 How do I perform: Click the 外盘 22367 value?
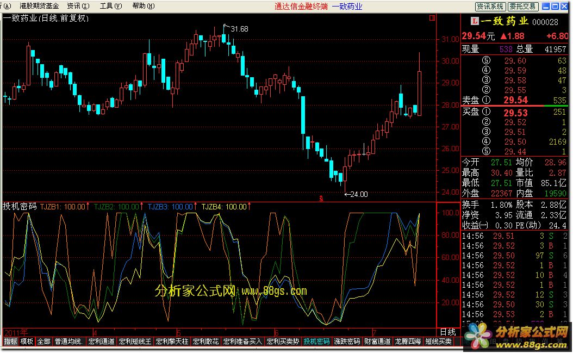pyautogui.click(x=501, y=193)
